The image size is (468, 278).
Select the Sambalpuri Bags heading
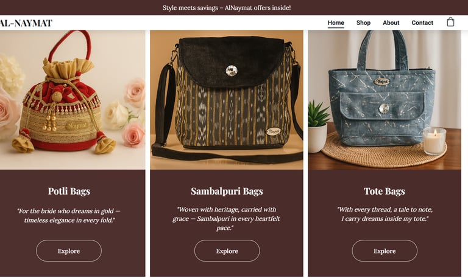[227, 191]
